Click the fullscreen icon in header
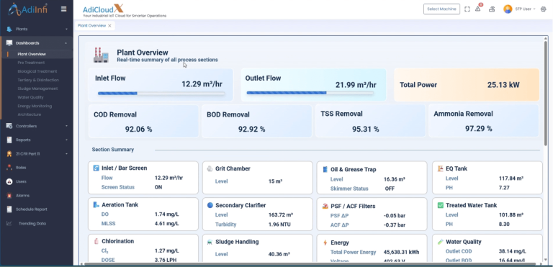The width and height of the screenshot is (553, 267). [x=467, y=9]
